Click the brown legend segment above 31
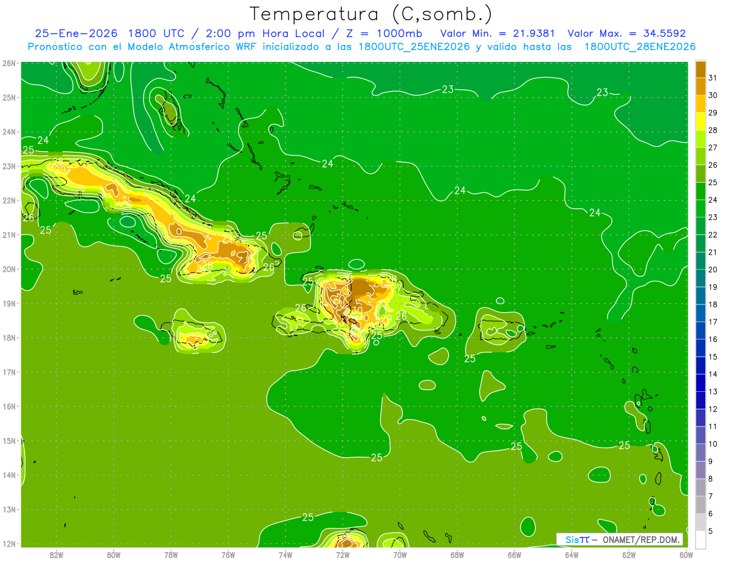This screenshot has width=729, height=563. click(x=700, y=69)
